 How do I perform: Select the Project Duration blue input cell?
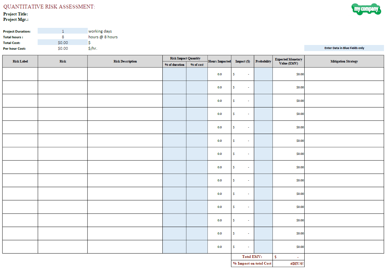point(63,31)
